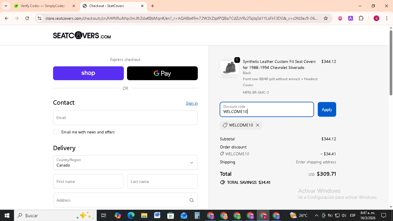This screenshot has height=221, width=393.
Task: Open the tab search dropdown arrow
Action: tap(6, 6)
